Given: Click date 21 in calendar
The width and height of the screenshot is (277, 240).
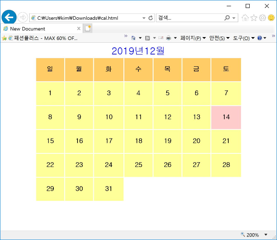Looking at the screenshot, I should pos(226,141).
